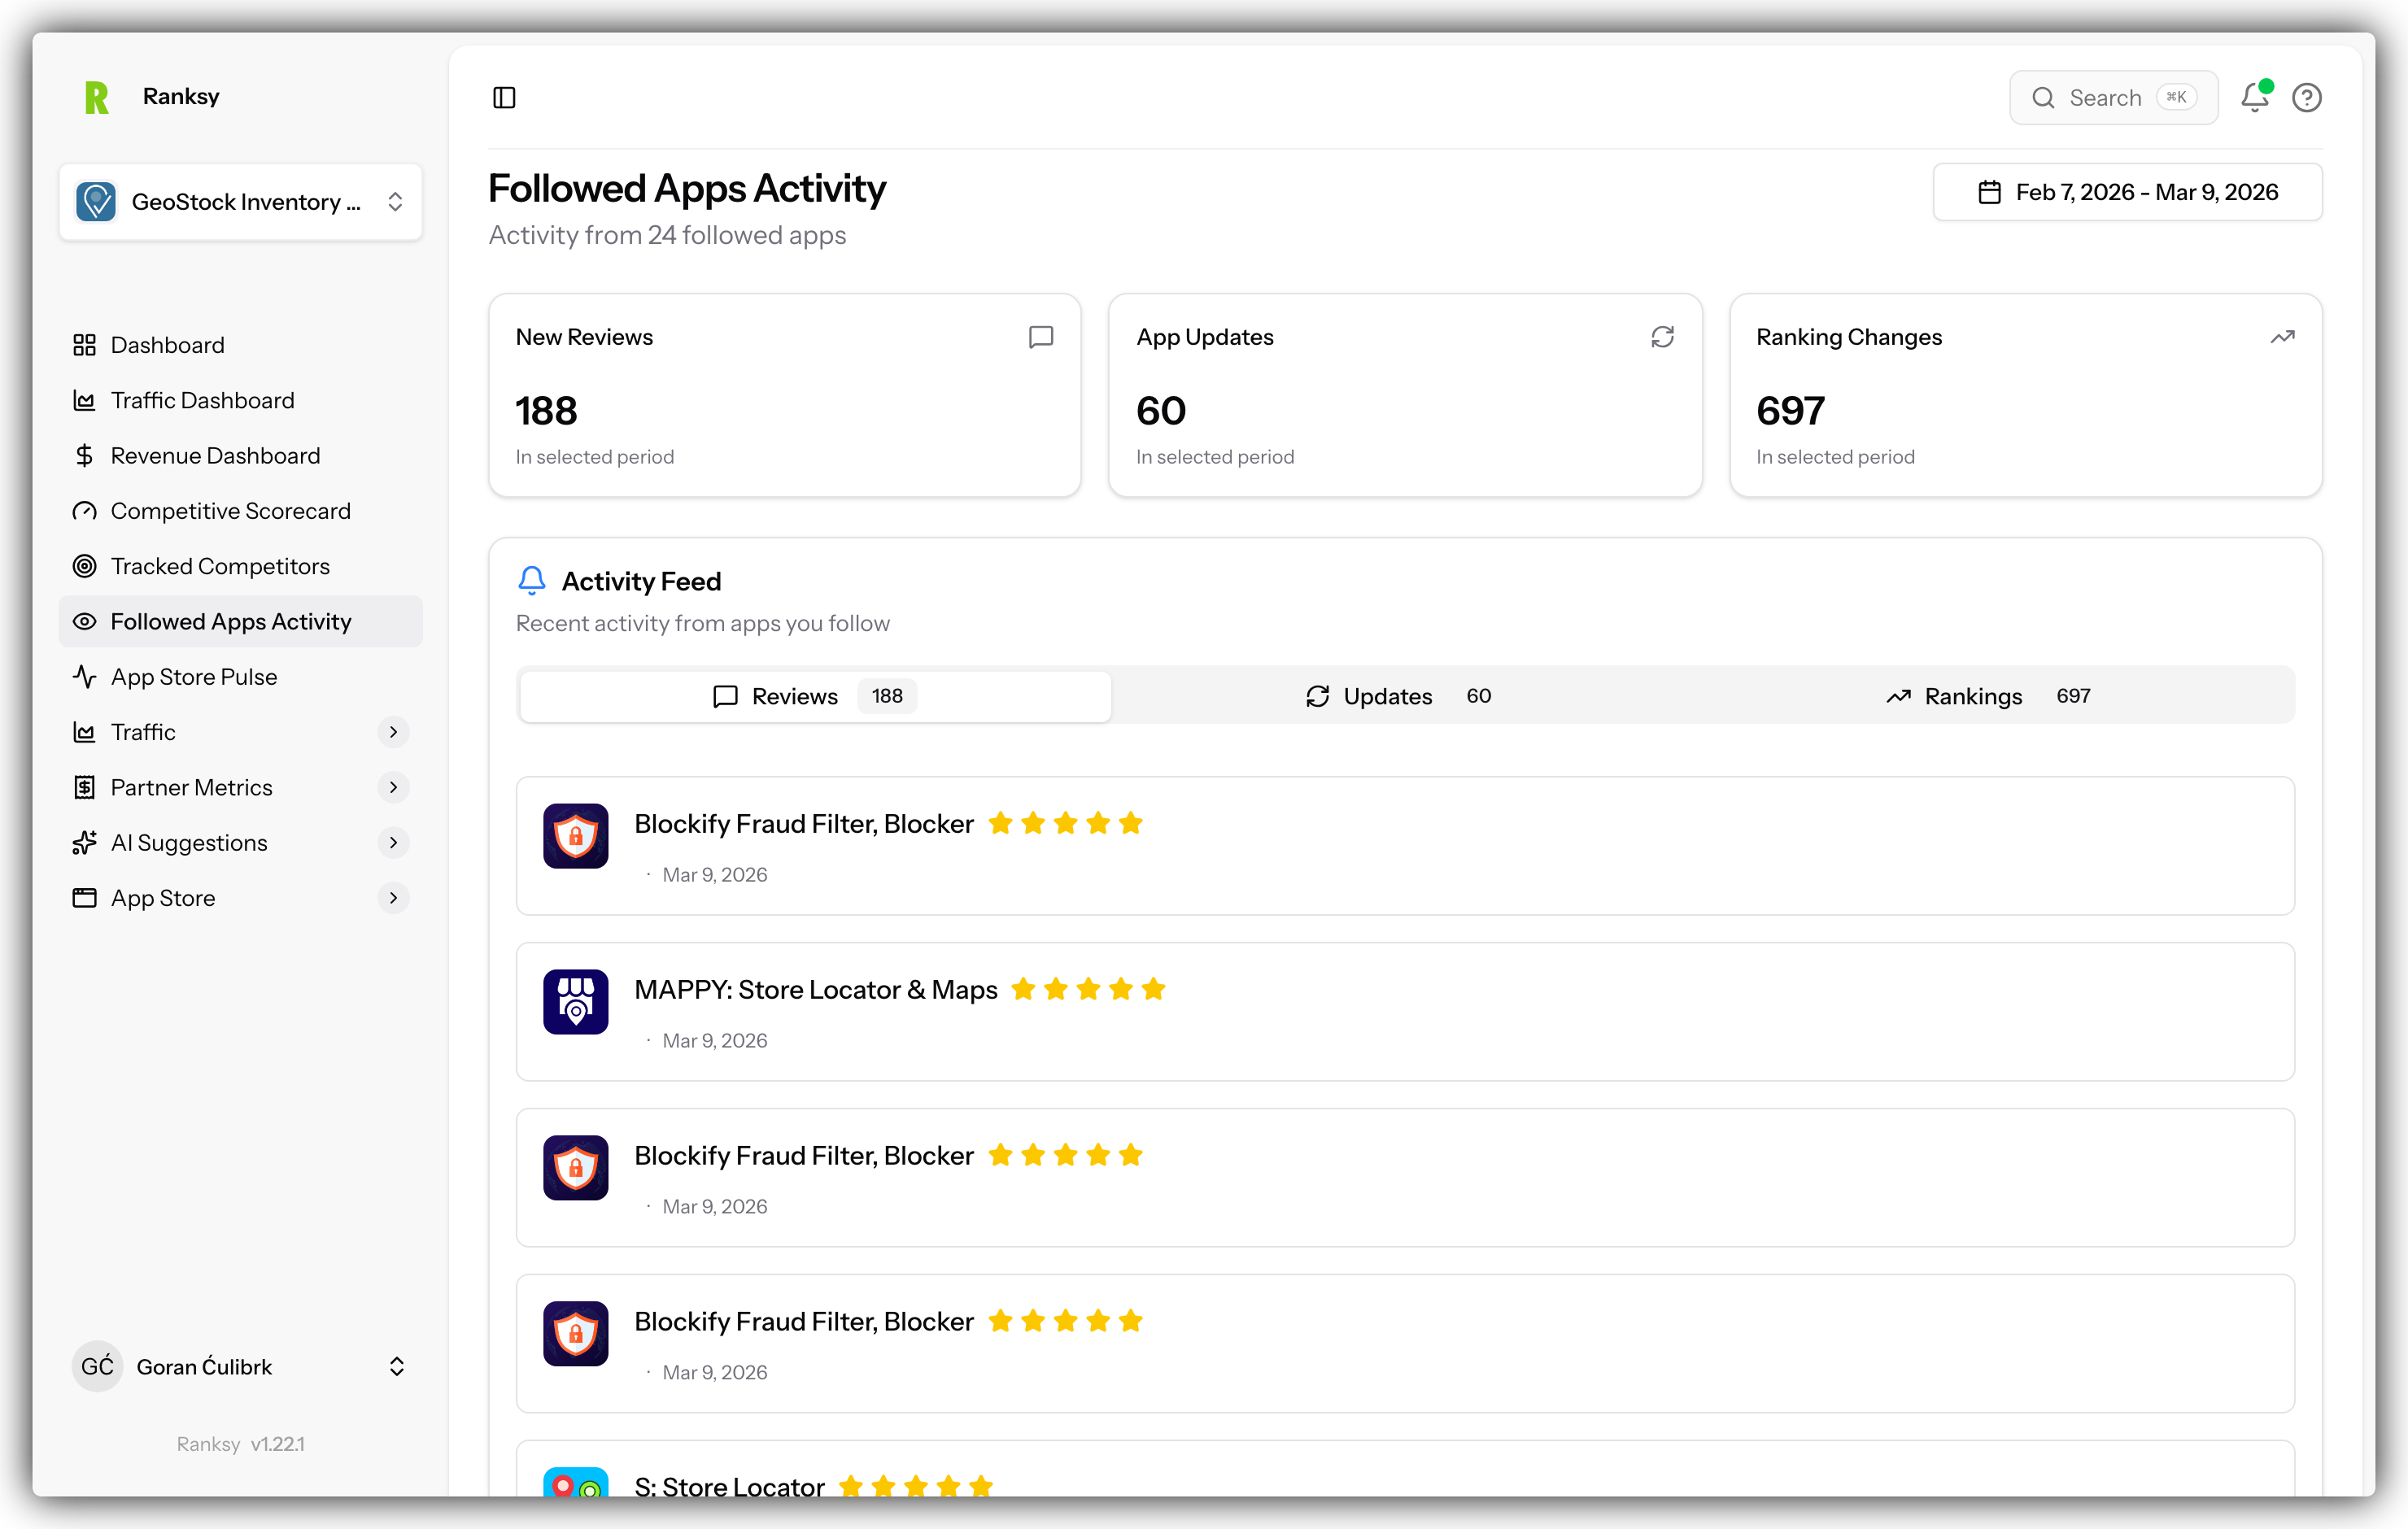Open notifications bell icon
2408x1529 pixels.
click(2254, 97)
